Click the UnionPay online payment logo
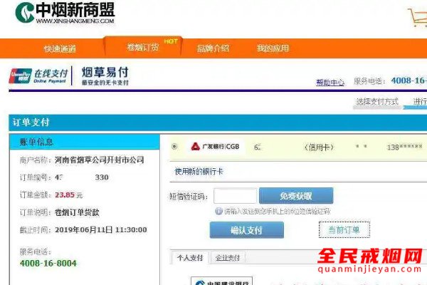Viewport: 427px width, 285px height. 38,76
